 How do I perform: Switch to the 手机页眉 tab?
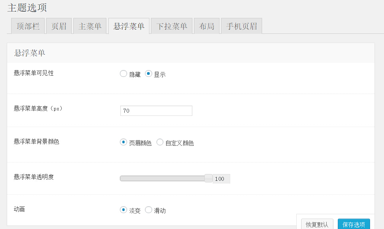click(x=241, y=26)
